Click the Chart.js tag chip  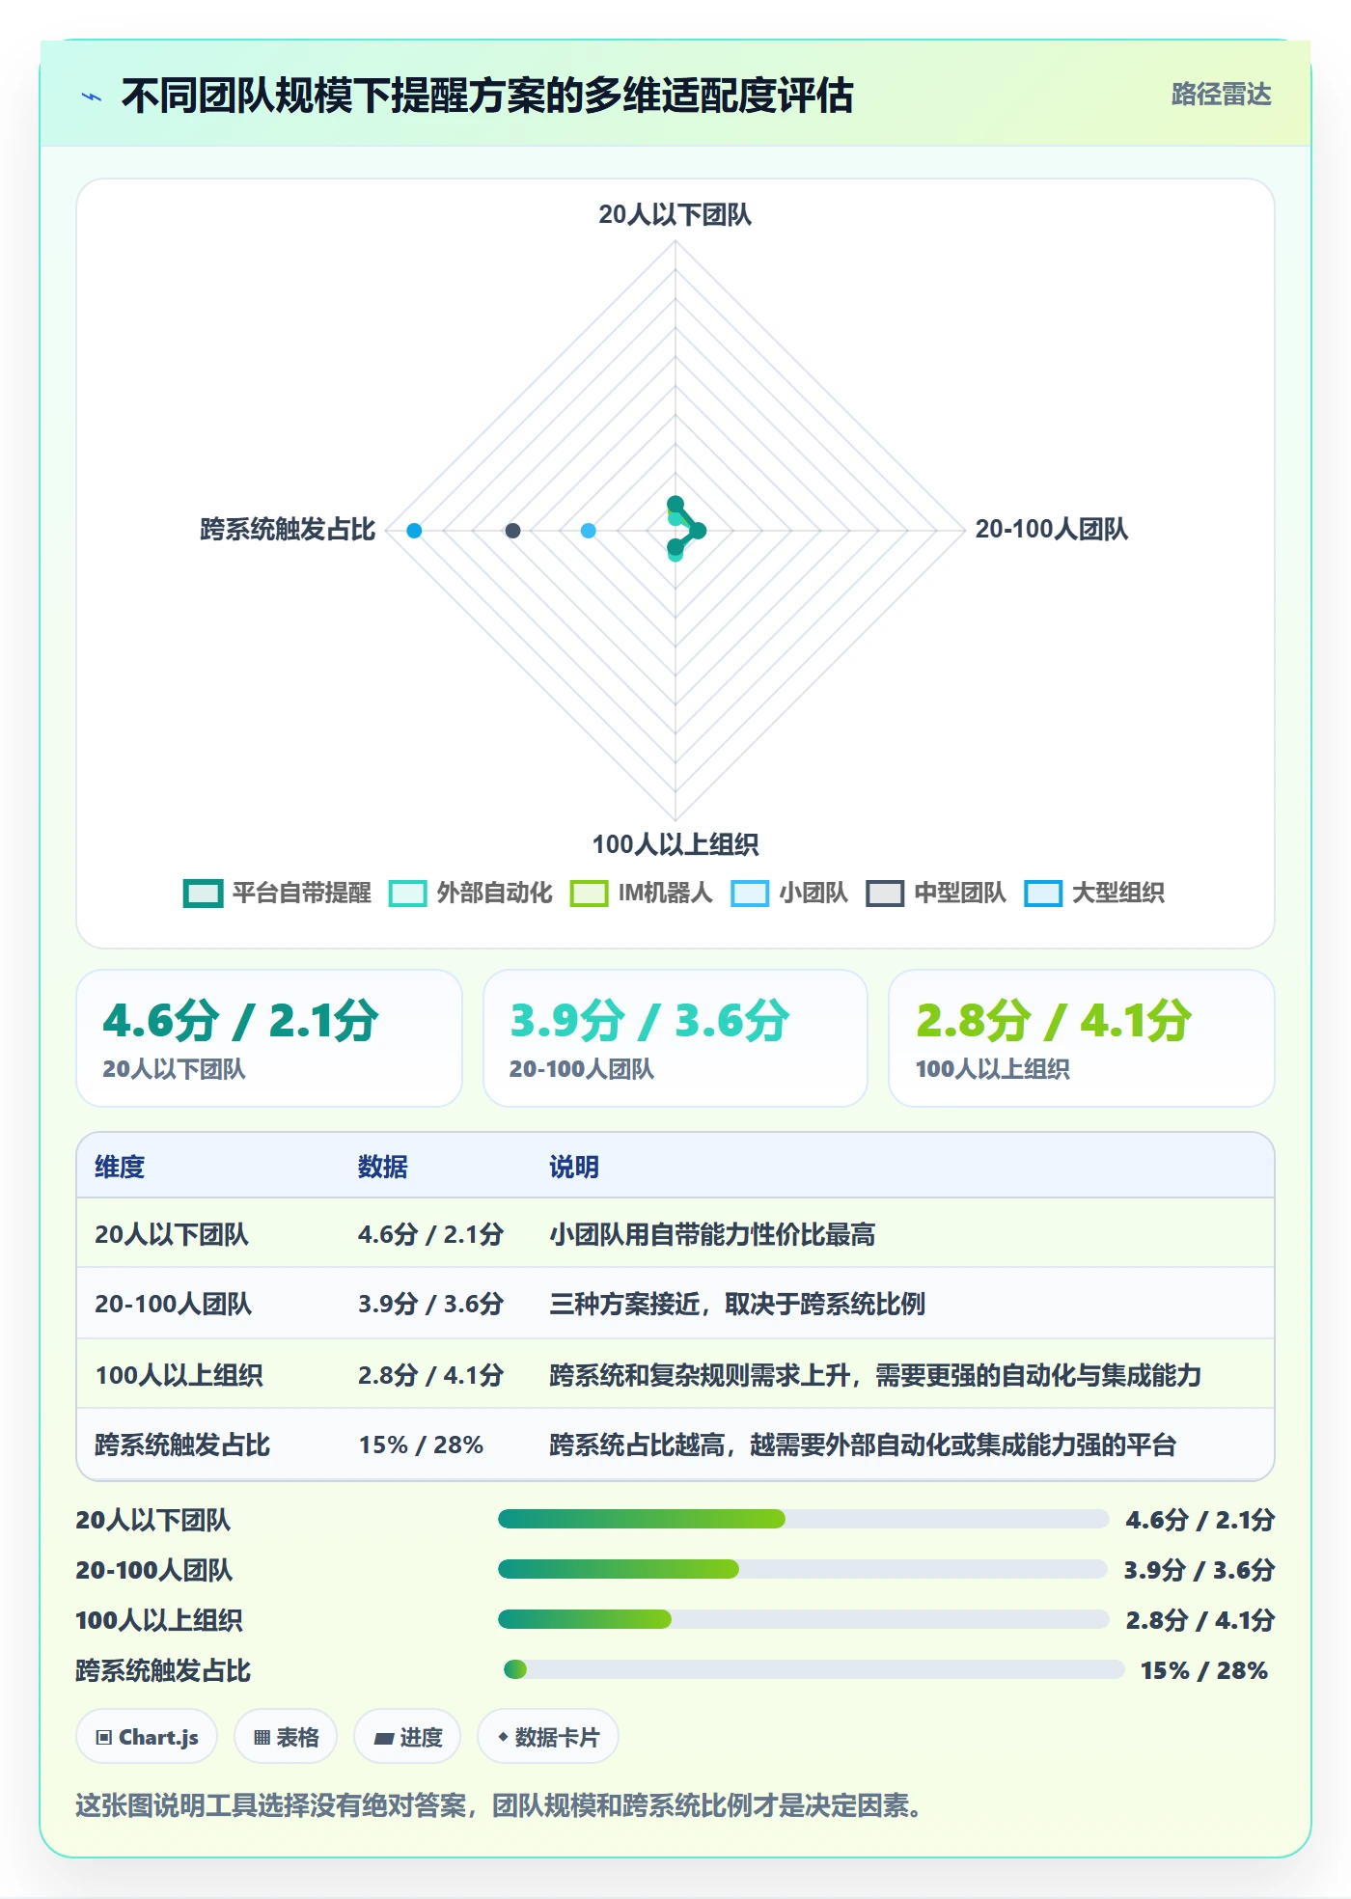coord(147,1737)
